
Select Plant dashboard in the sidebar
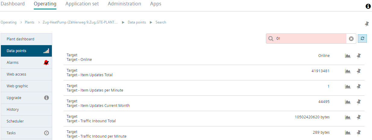pos(26,39)
